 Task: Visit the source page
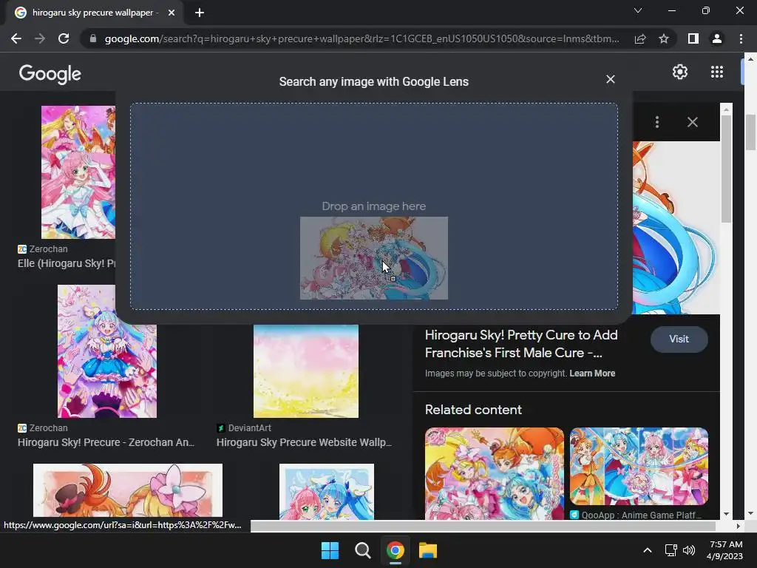[679, 339]
